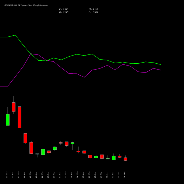Click the 02 Dec date label
Viewport: 184px width, 184px height.
pos(113,175)
